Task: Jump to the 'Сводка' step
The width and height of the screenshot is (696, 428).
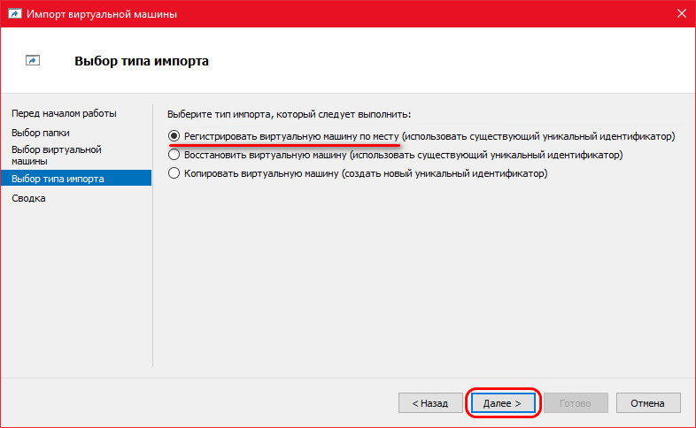Action: click(28, 198)
